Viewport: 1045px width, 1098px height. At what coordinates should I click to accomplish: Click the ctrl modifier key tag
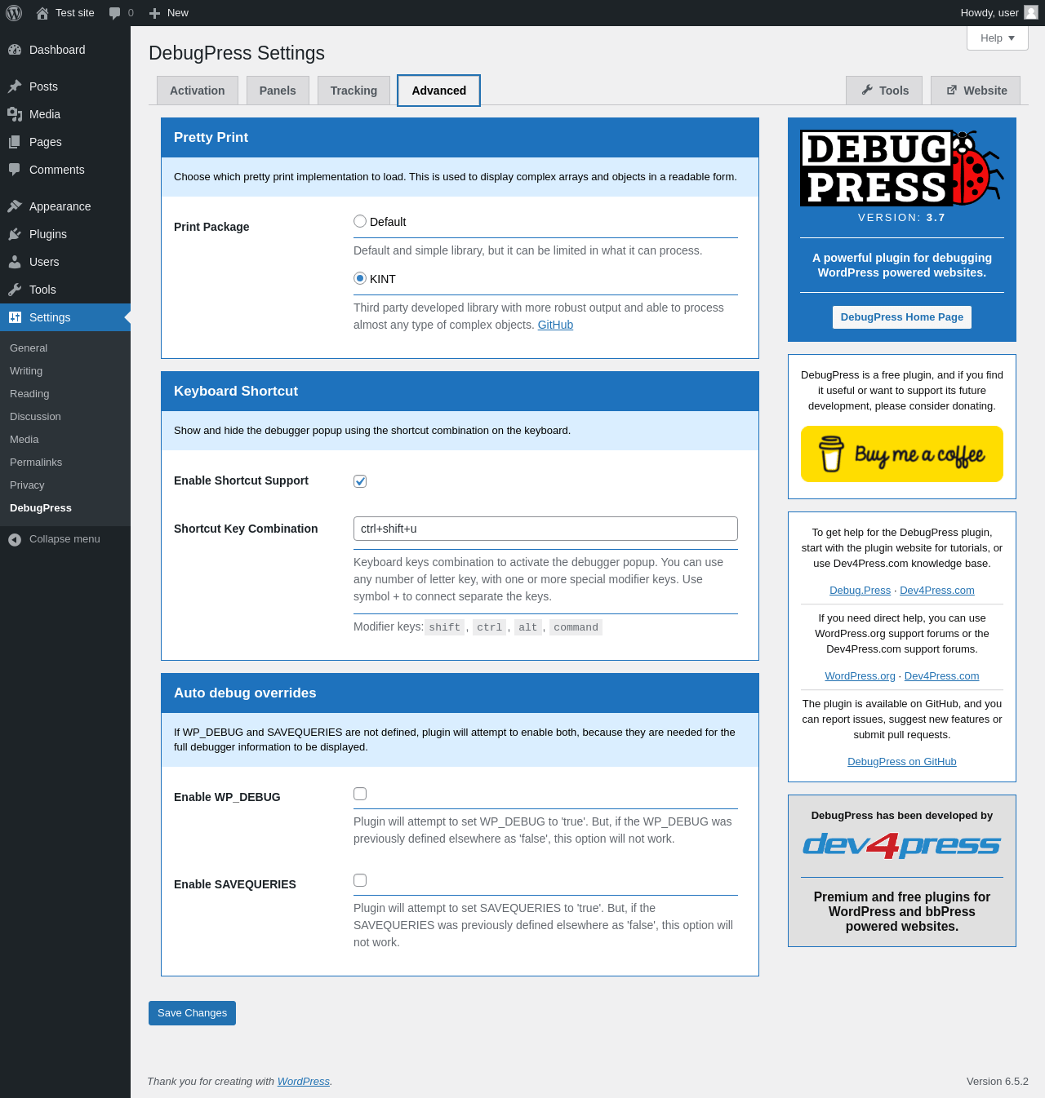[490, 627]
